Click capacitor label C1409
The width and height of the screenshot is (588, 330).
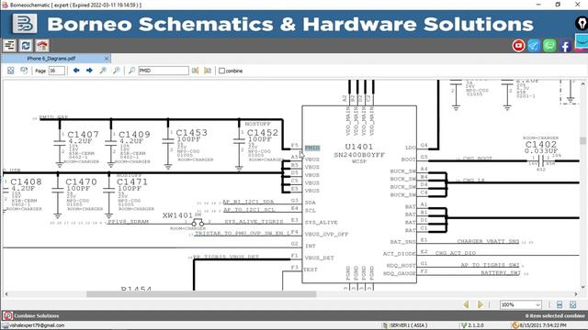click(134, 135)
